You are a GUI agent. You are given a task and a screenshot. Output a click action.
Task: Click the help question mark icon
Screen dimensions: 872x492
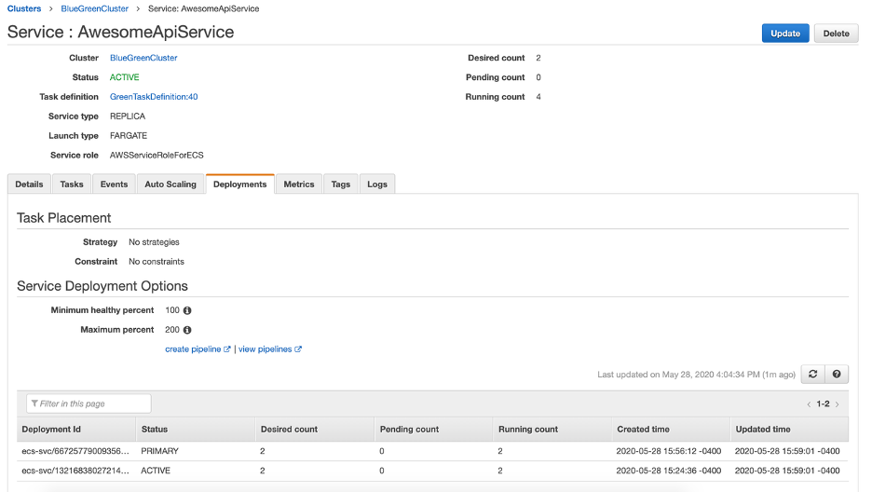[x=837, y=375]
